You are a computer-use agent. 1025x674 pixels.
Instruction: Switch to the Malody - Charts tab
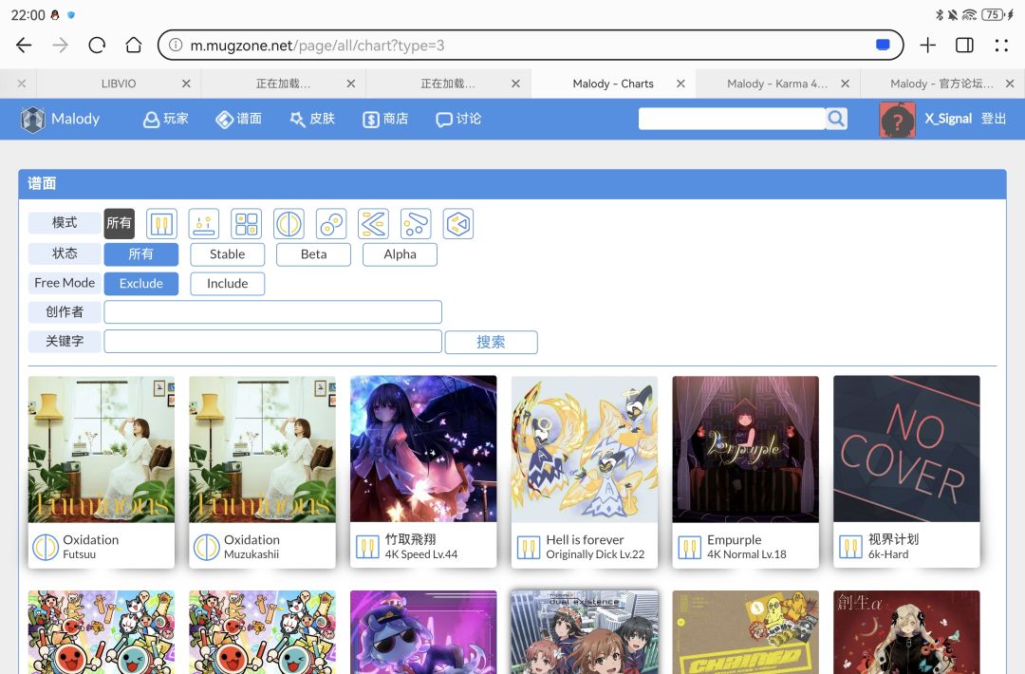coord(613,84)
